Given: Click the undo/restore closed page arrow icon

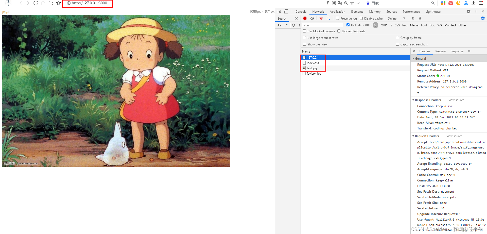Looking at the screenshot, I should click(51, 3).
